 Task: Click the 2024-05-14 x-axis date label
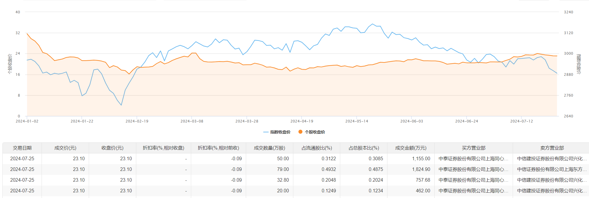357,121
